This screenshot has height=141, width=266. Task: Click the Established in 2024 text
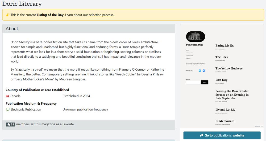[x=76, y=96]
